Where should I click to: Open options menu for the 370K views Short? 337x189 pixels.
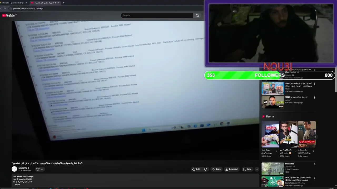pyautogui.click(x=295, y=151)
